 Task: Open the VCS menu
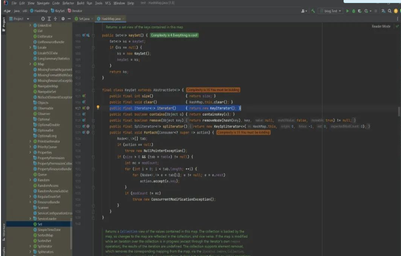coord(108,3)
